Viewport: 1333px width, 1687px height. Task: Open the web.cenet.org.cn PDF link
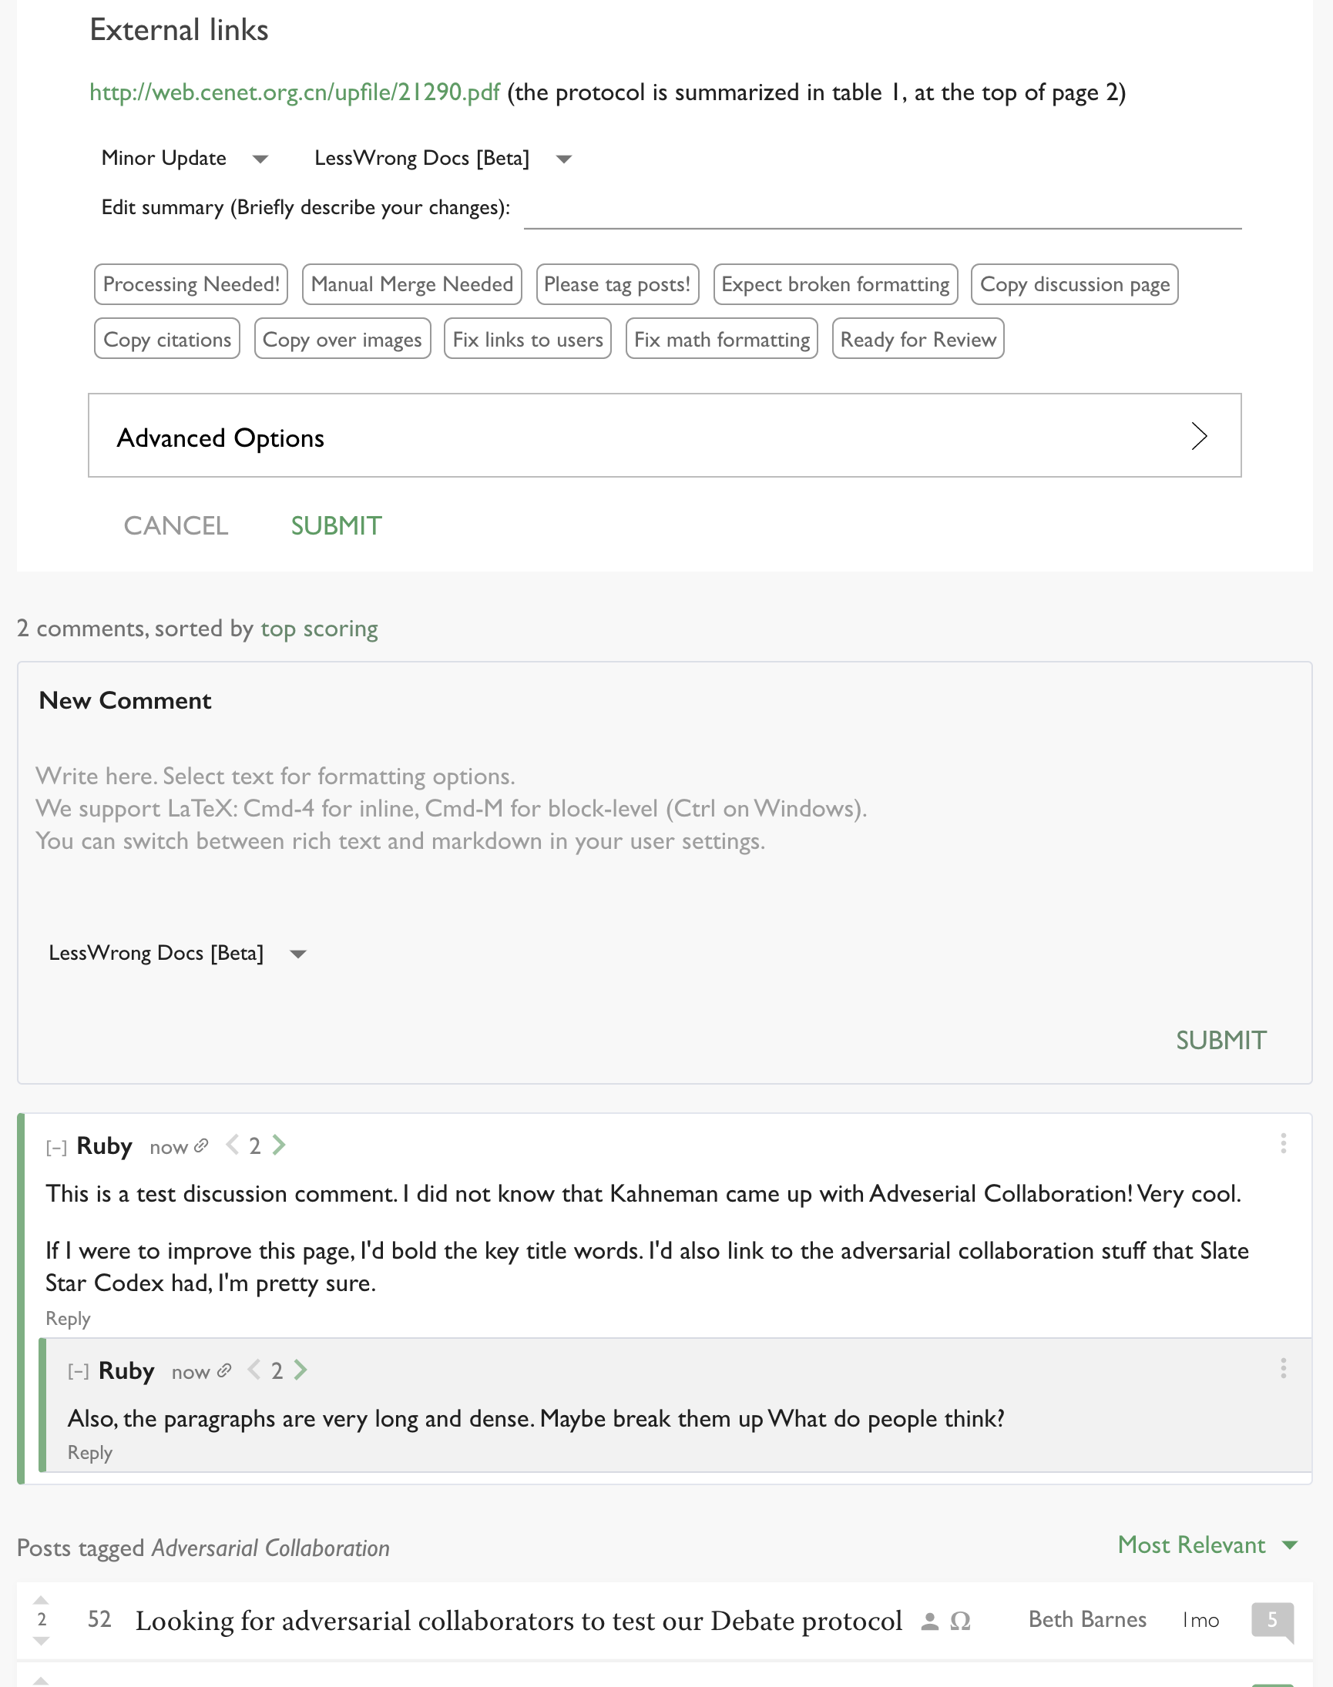pyautogui.click(x=294, y=92)
